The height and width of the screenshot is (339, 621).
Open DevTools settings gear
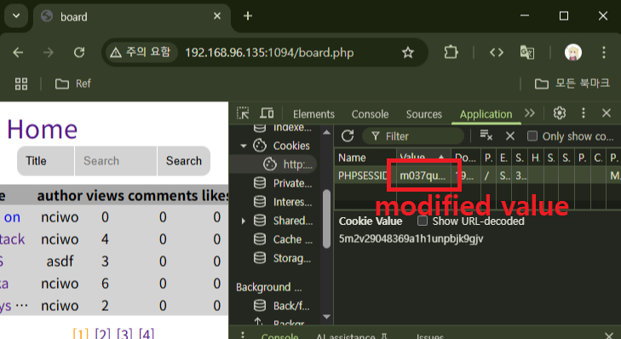[x=559, y=113]
